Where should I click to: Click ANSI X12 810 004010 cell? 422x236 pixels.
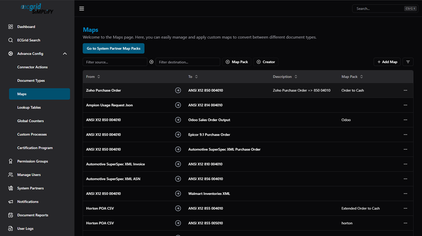click(205, 164)
